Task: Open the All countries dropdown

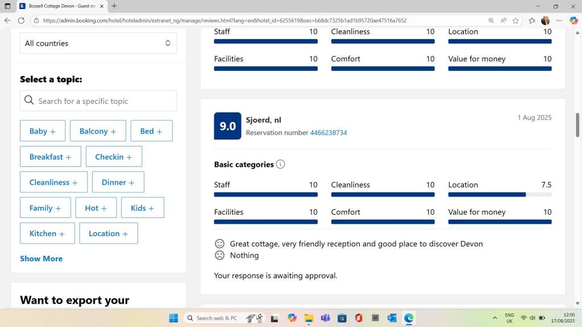Action: pyautogui.click(x=98, y=43)
